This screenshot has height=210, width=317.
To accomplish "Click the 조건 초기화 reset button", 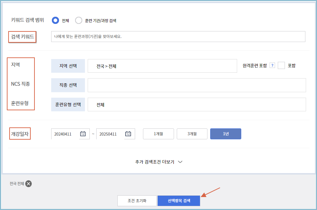I will (137, 201).
